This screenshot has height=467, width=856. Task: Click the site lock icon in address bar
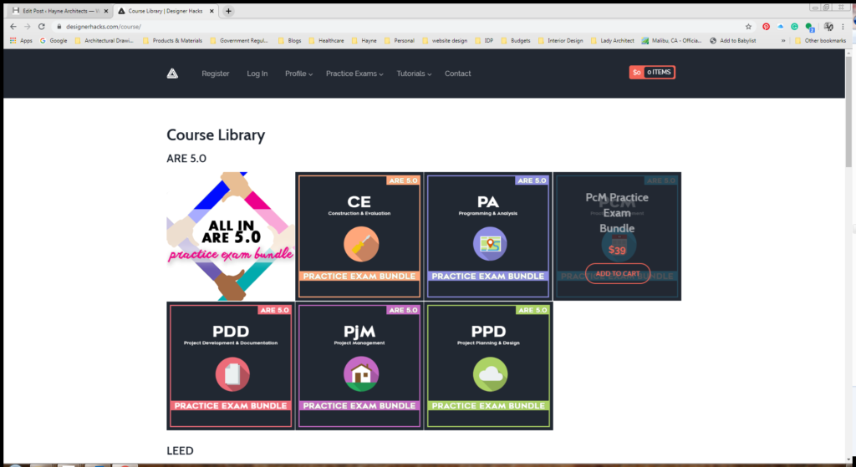click(x=59, y=26)
